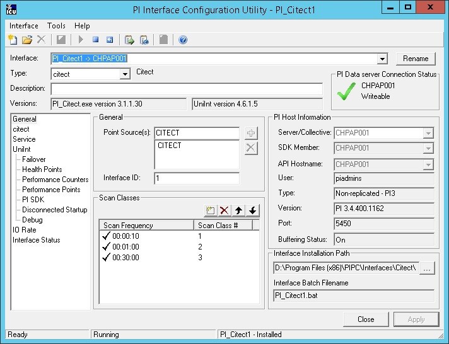
Task: Select UniInt in the left tree
Action: [x=21, y=149]
